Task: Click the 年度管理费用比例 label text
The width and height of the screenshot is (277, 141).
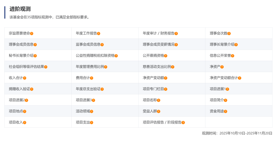Action: [x=90, y=67]
